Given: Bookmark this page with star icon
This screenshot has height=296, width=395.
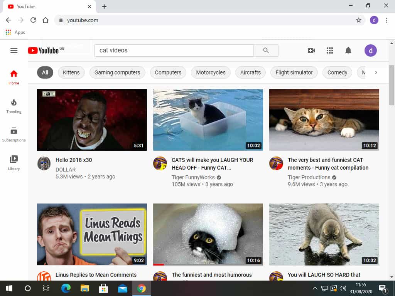Looking at the screenshot, I should coord(359,20).
